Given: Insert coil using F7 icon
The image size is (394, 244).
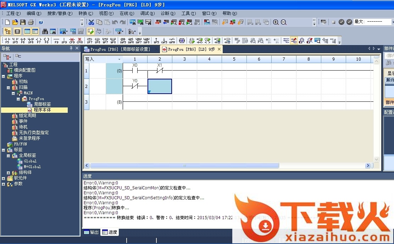Looking at the screenshot, I should coord(39,40).
